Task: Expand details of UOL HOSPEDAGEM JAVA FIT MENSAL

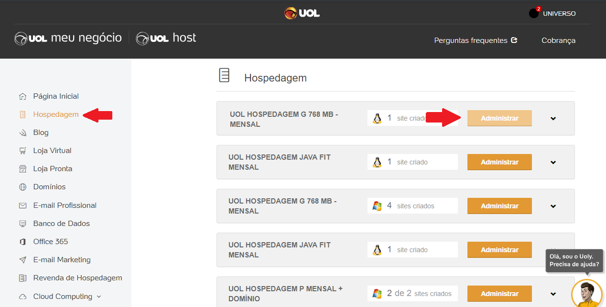Action: click(x=553, y=162)
